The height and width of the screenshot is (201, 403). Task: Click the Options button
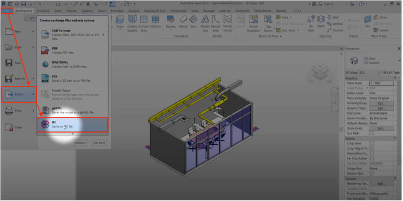pyautogui.click(x=80, y=143)
